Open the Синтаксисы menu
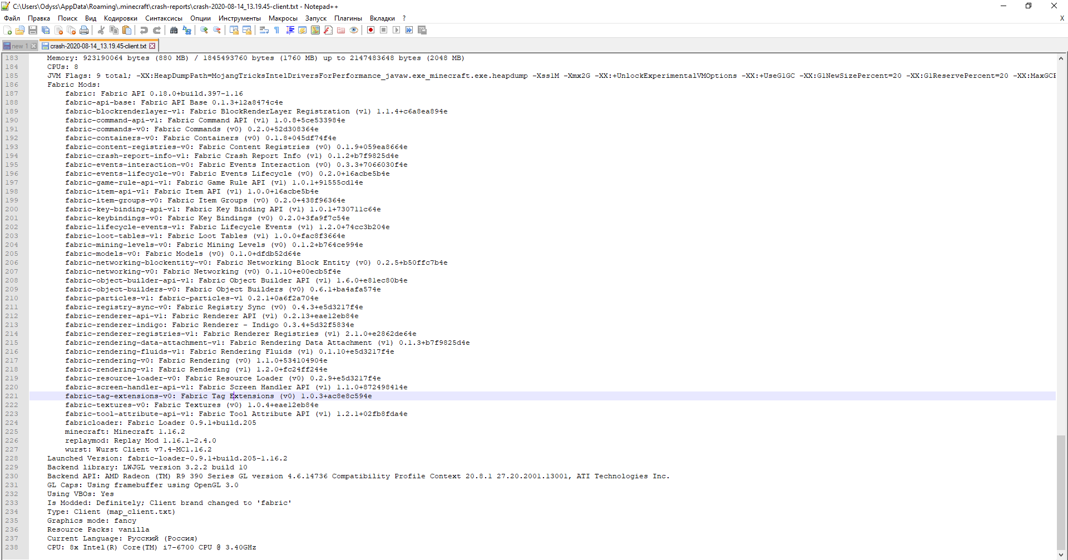The width and height of the screenshot is (1068, 560). click(x=164, y=18)
